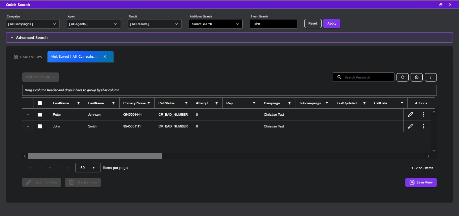Screen dimensions: 459x216
Task: Open the Campaign dropdown
Action: point(33,24)
